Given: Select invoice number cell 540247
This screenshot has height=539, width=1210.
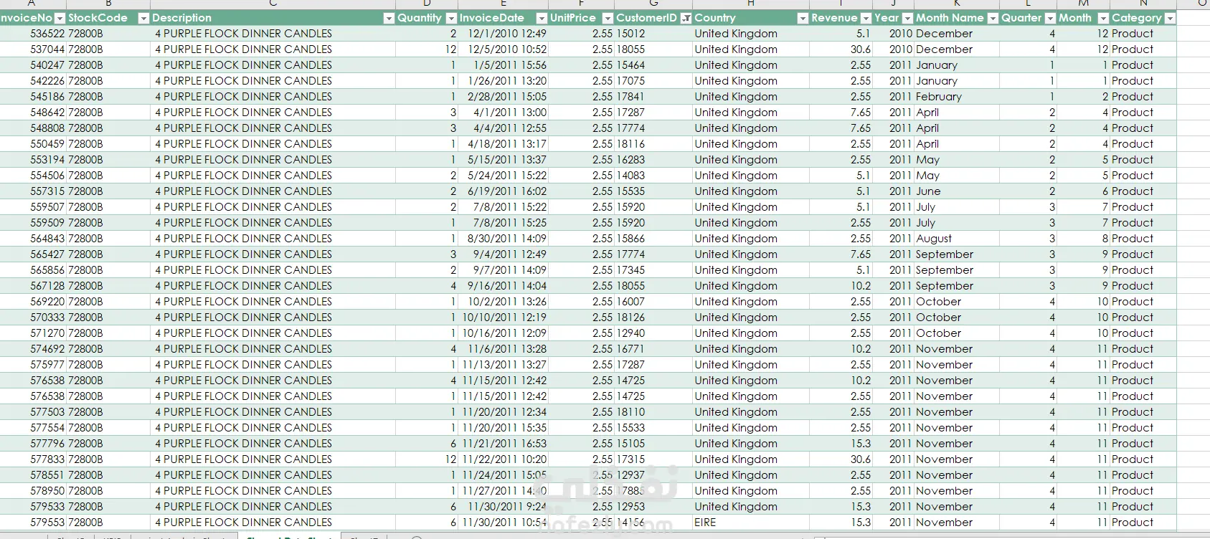Looking at the screenshot, I should click(x=33, y=65).
